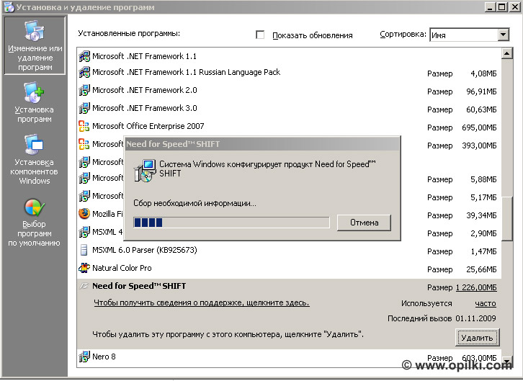This screenshot has width=523, height=381.
Task: Click the 'Need for Speed SHIFT' dialog title bar
Action: click(262, 144)
